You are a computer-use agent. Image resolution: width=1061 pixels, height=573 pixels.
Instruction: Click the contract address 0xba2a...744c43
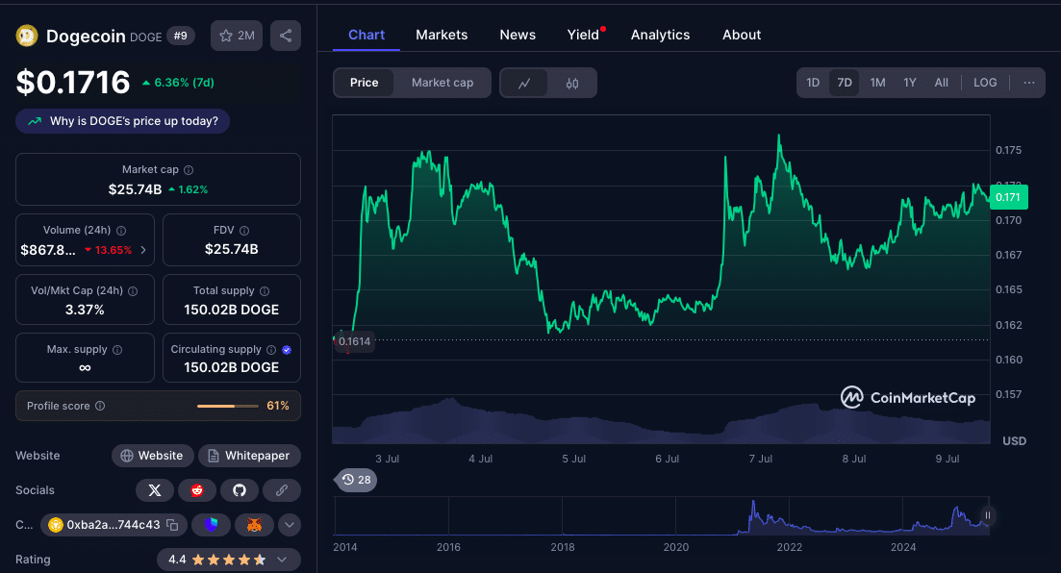[113, 525]
